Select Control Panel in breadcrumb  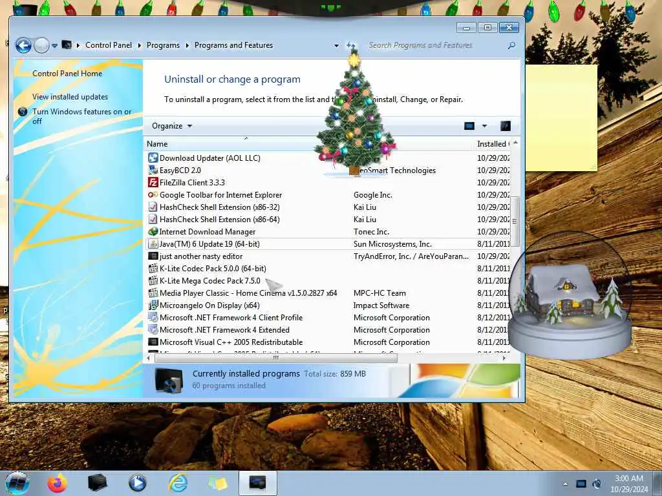109,45
